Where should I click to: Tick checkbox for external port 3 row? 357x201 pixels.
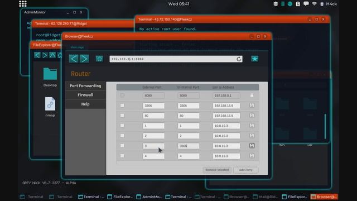(122, 145)
